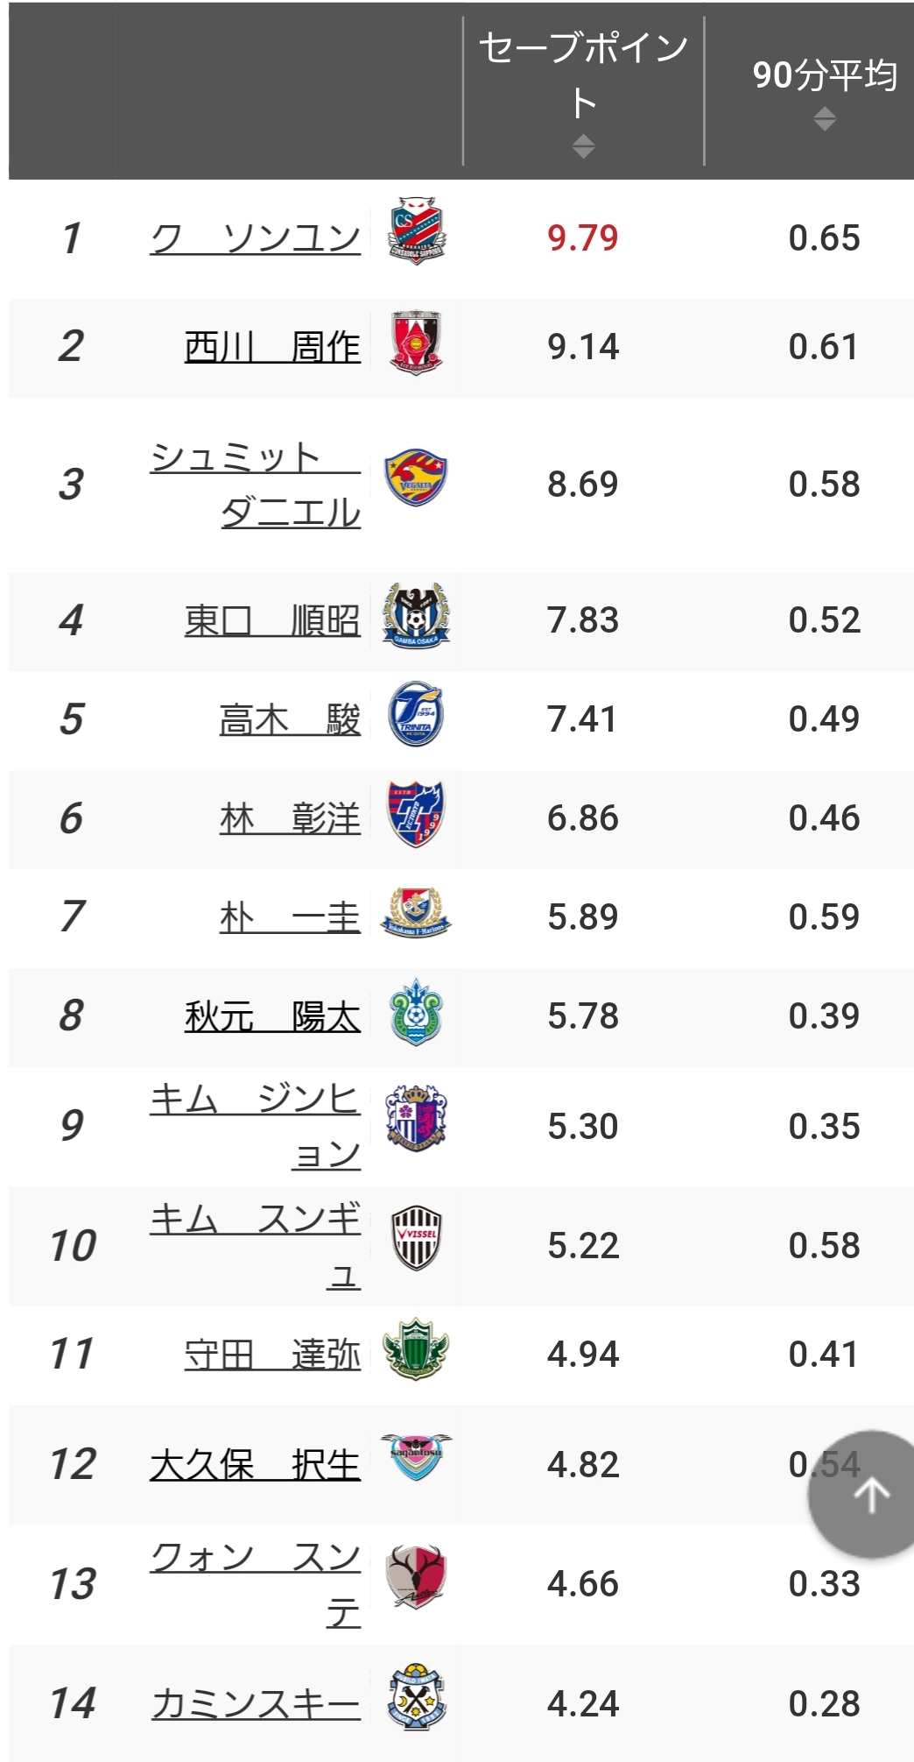Click the Kashima Antlers club crest
The image size is (914, 1762).
point(416,1577)
